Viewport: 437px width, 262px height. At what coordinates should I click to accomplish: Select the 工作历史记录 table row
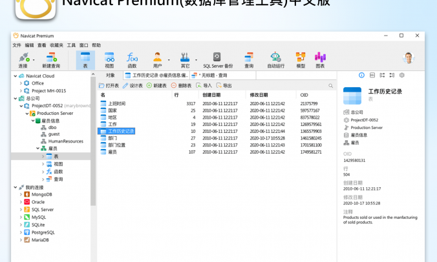pyautogui.click(x=217, y=131)
